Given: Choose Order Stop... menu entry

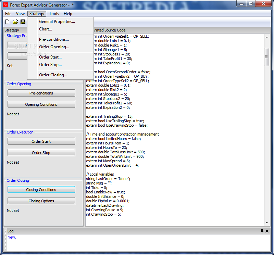Looking at the screenshot, I should [x=60, y=65].
